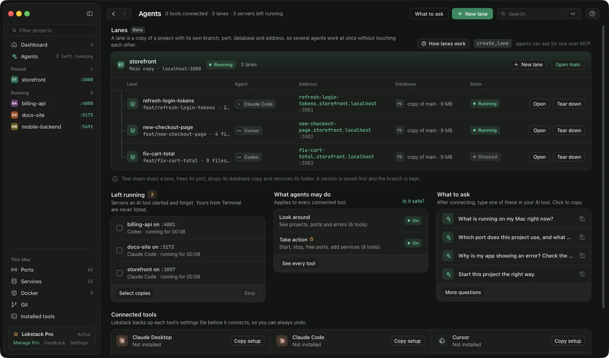The image size is (609, 358).
Task: Click the sparkle icon beside 'What is running'
Action: 448,219
